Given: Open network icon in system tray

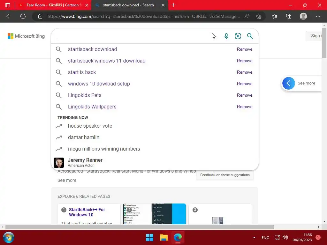Looking at the screenshot, I should pyautogui.click(x=278, y=237).
